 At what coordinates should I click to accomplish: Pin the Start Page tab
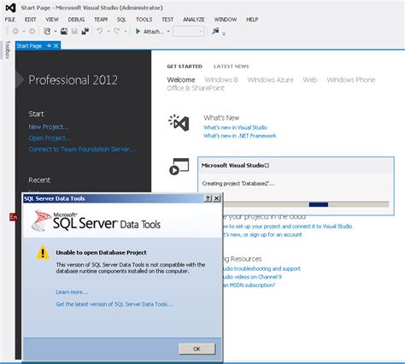pyautogui.click(x=49, y=45)
